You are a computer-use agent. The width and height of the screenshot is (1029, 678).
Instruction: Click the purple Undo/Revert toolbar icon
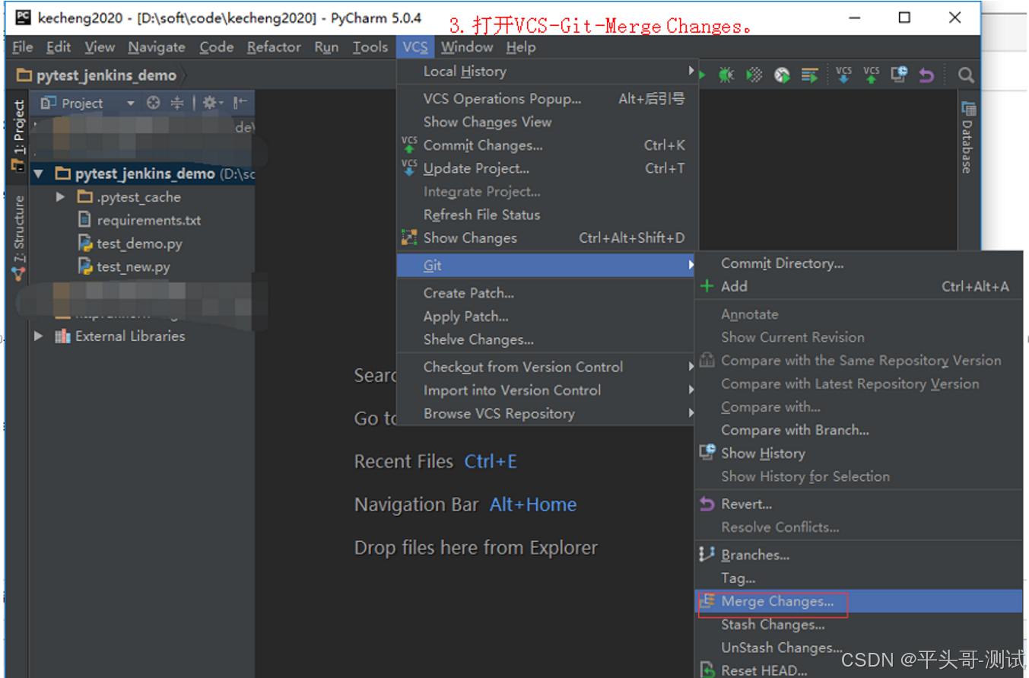click(x=926, y=75)
